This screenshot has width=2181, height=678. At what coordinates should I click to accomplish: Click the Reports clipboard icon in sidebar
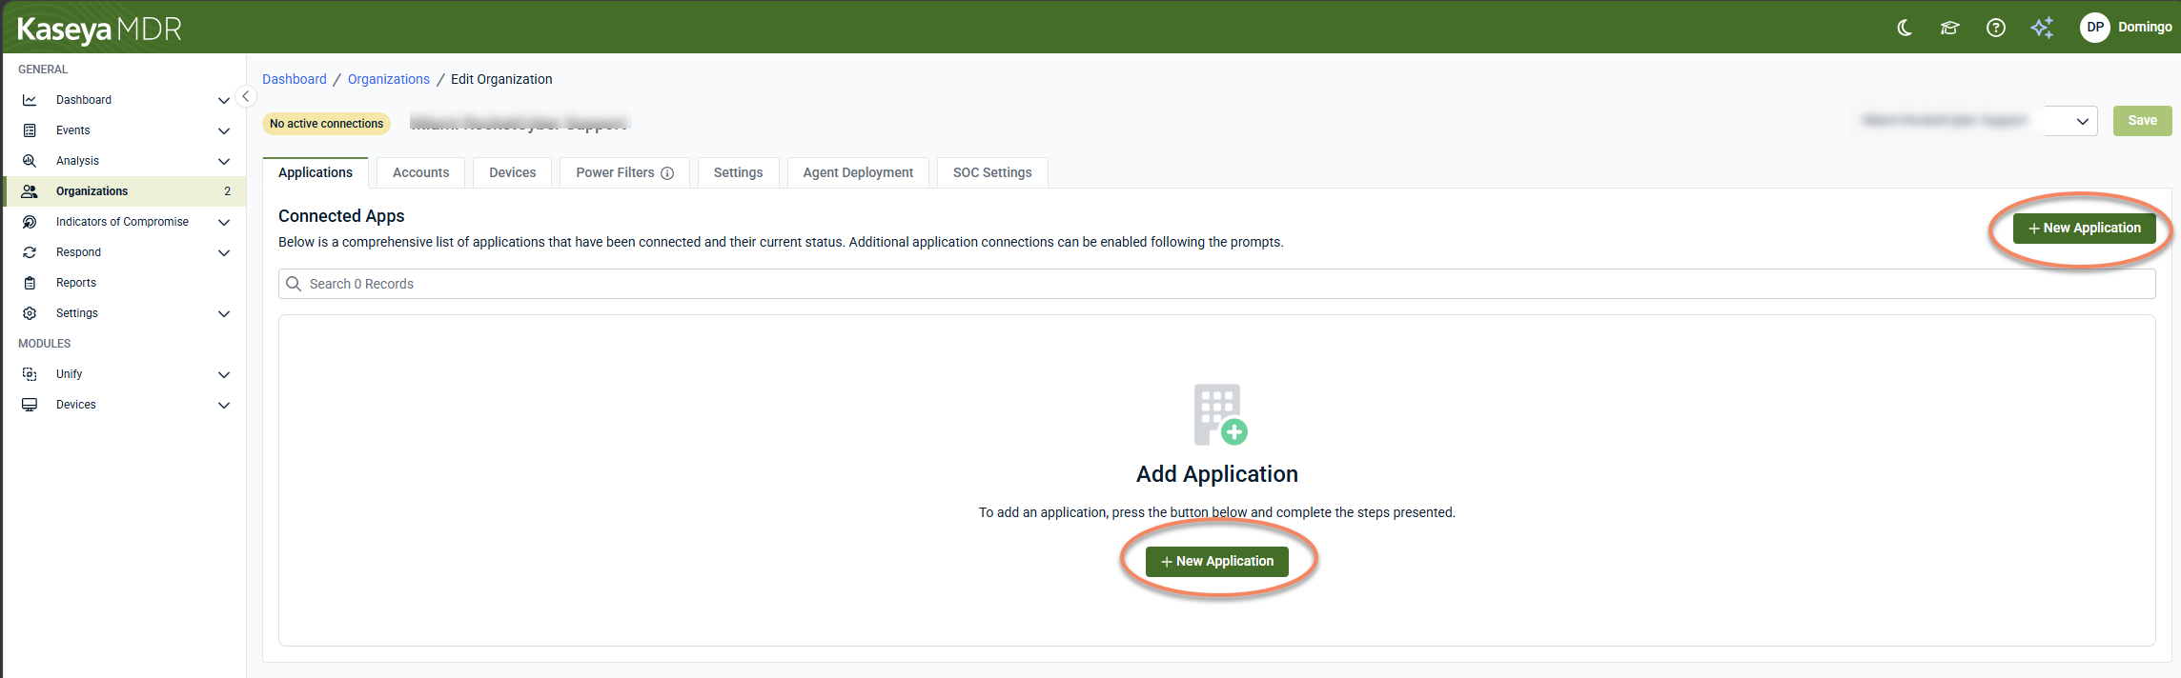pos(30,283)
